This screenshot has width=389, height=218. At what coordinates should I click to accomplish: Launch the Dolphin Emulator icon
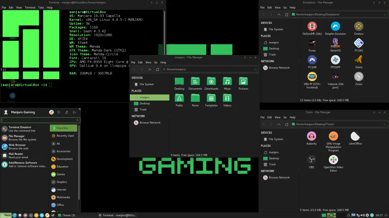[335, 27]
